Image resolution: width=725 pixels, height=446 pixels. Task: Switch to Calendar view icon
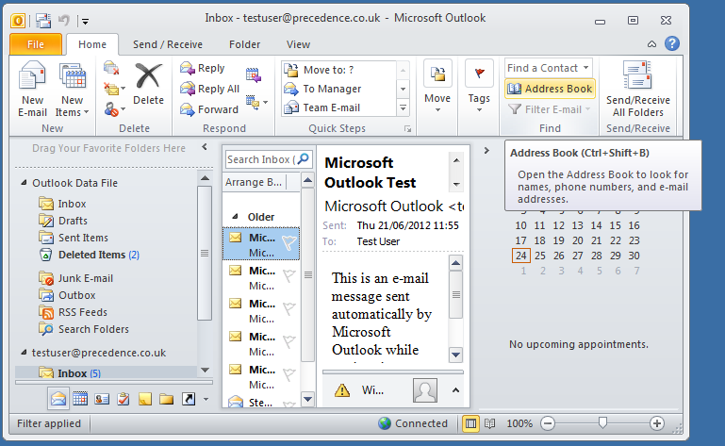80,398
